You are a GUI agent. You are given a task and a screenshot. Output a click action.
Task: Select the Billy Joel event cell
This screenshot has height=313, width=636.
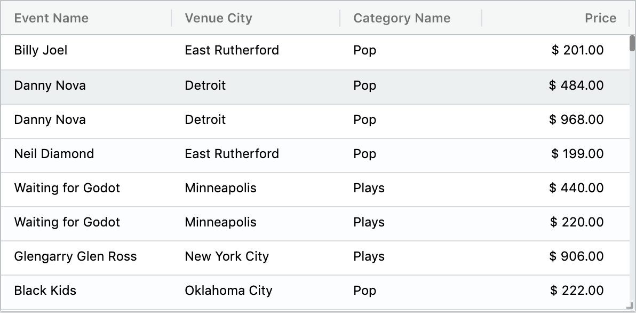click(41, 50)
